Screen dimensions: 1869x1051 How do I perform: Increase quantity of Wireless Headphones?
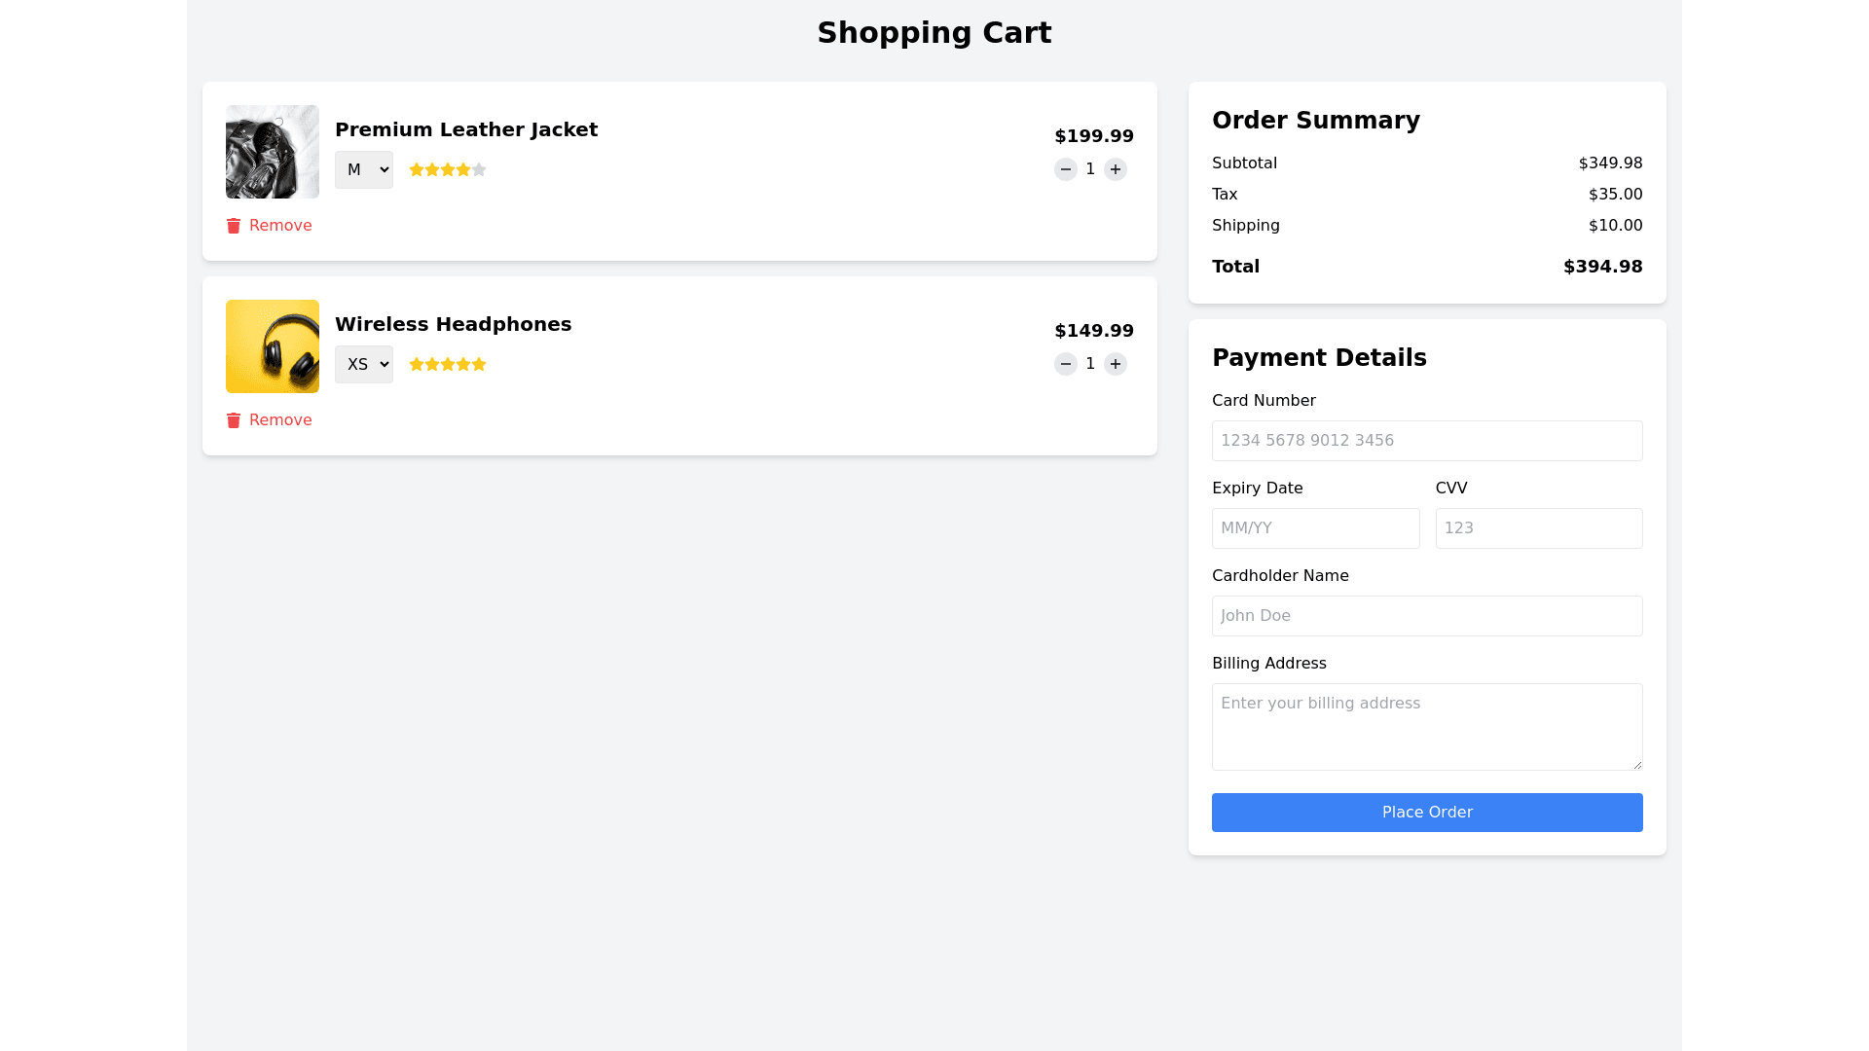tap(1116, 364)
